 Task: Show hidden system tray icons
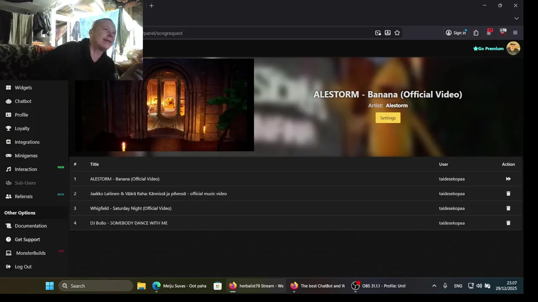pyautogui.click(x=434, y=286)
